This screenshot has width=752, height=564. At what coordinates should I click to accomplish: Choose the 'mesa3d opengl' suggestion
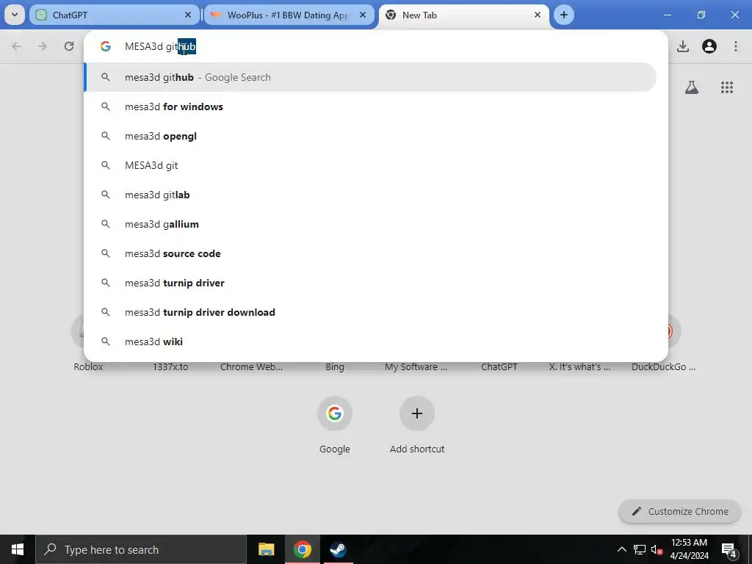pos(370,136)
